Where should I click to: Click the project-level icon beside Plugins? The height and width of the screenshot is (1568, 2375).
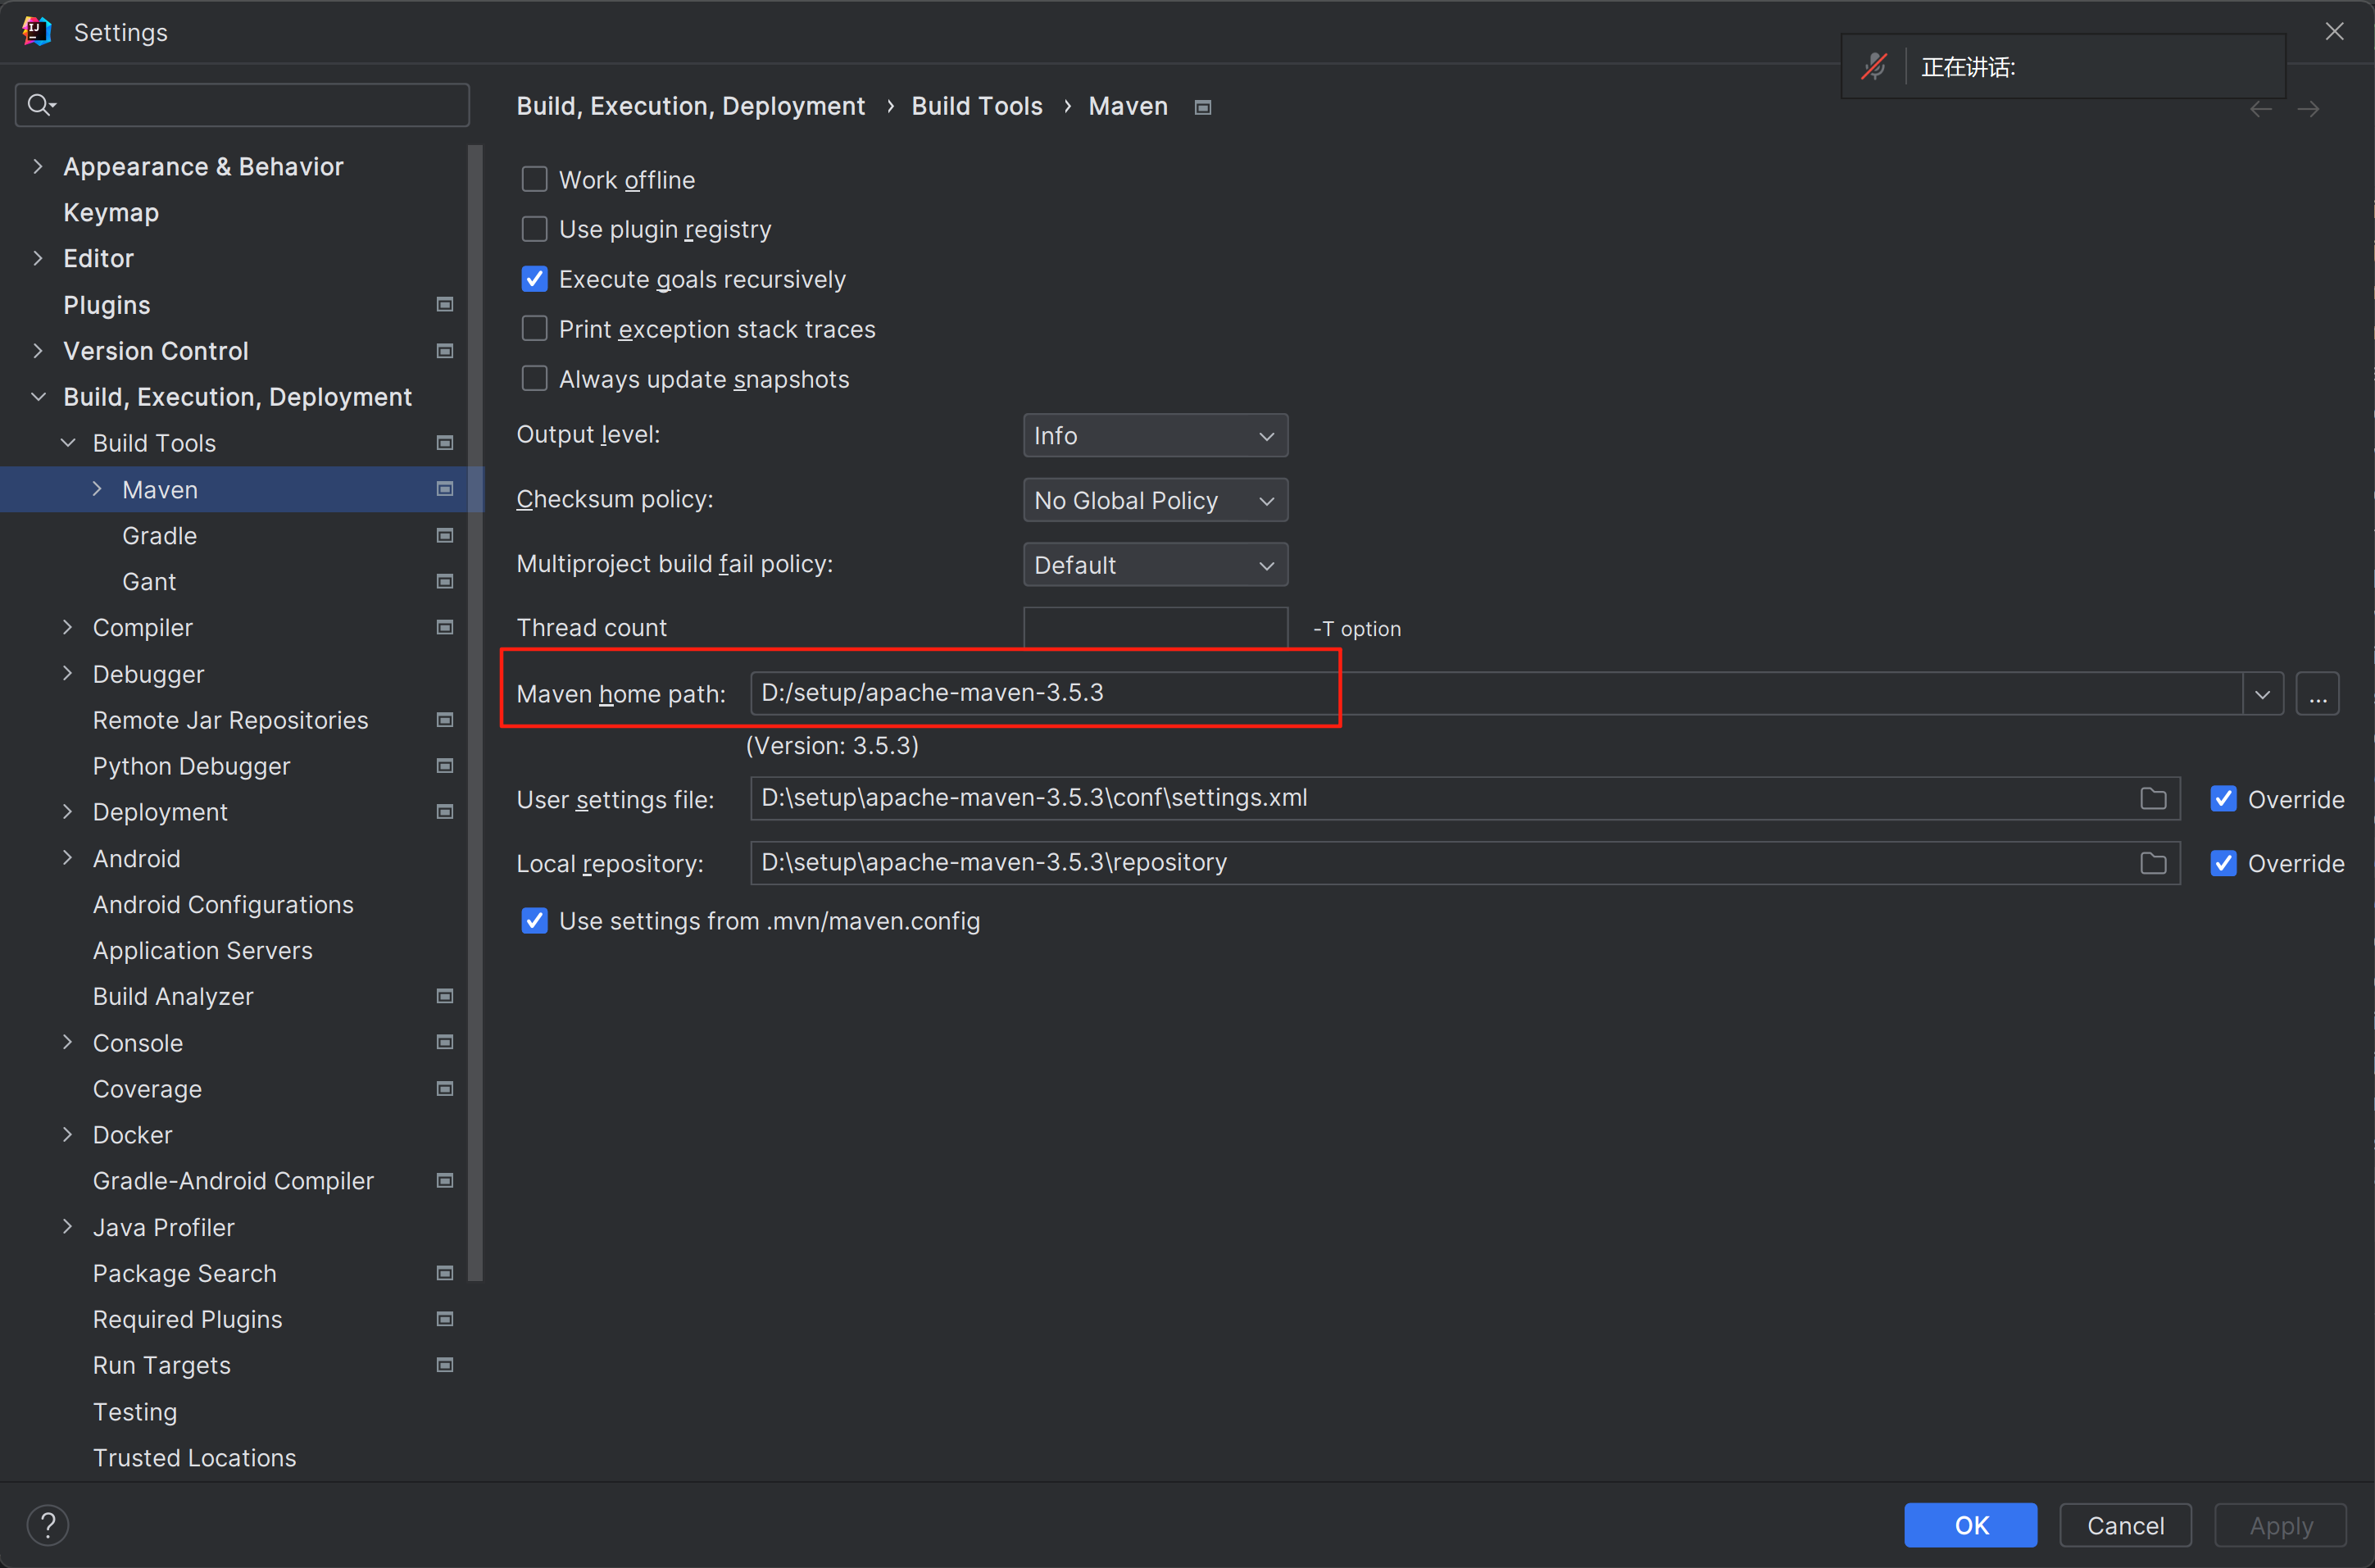coord(445,304)
